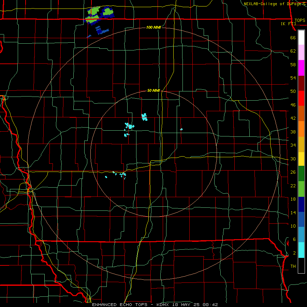307x307 pixels.
Task: Click the "100 NMI" range ring label
Action: click(x=154, y=27)
